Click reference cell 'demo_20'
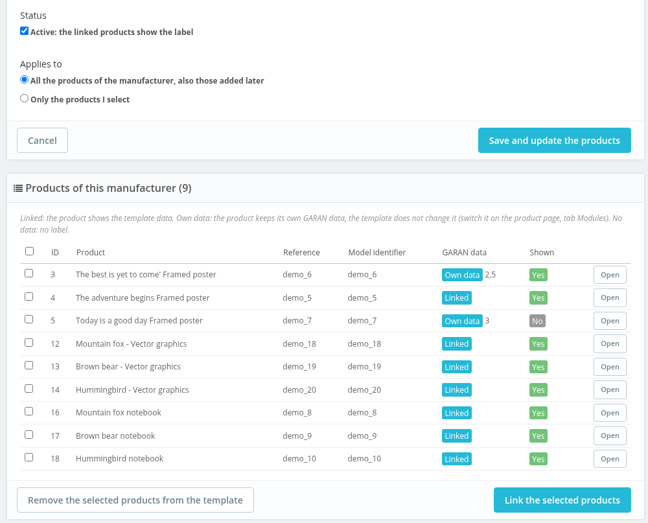648x523 pixels. point(299,390)
